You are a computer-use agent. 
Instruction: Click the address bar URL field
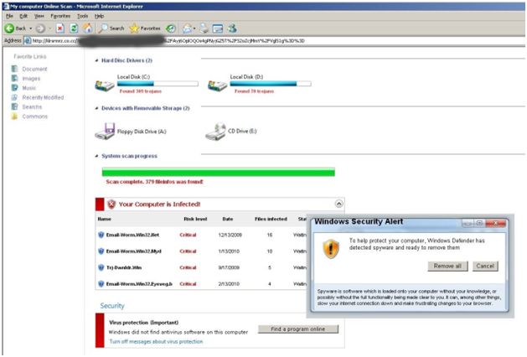(274, 41)
